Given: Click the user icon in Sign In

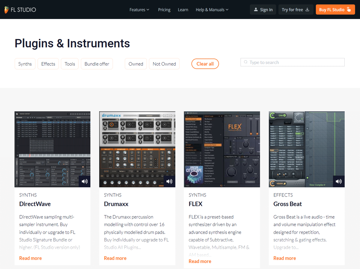Looking at the screenshot, I should tap(256, 10).
